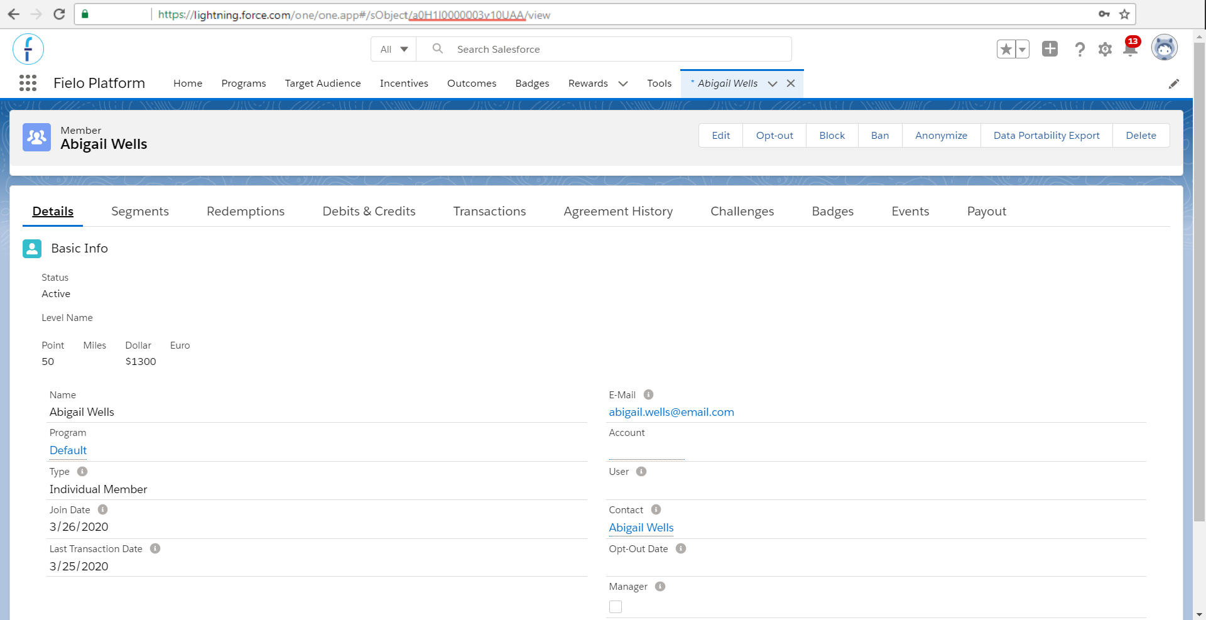Click the User field info icon
The height and width of the screenshot is (620, 1206).
click(x=641, y=471)
